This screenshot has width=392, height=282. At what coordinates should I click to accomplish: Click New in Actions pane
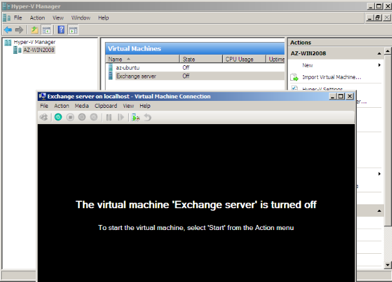pos(307,65)
